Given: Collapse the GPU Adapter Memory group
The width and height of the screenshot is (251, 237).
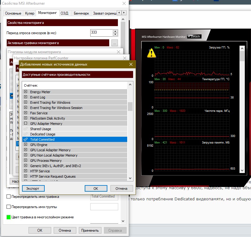Looking at the screenshot, I should point(25,123).
